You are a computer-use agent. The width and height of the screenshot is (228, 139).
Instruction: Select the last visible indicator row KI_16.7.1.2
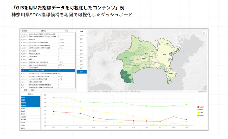(48, 88)
